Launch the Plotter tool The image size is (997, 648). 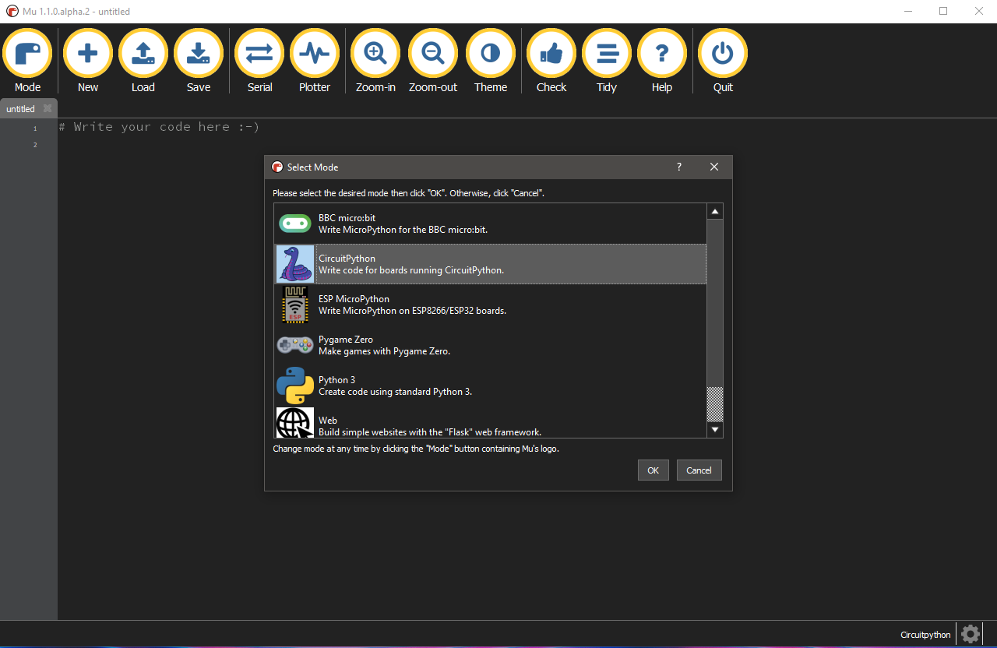tap(315, 55)
